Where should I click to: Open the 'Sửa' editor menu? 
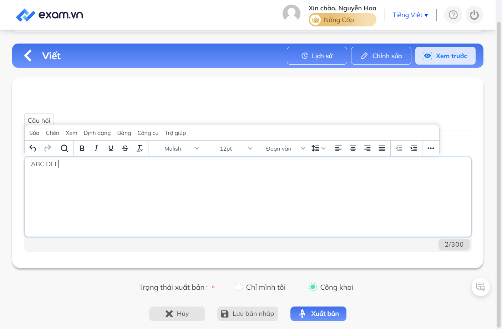click(34, 133)
